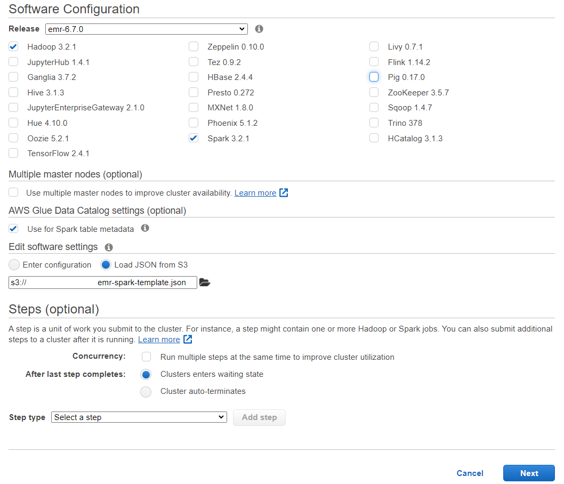
Task: Check the ZooKeeper 3.5.7 checkbox
Action: pos(374,92)
